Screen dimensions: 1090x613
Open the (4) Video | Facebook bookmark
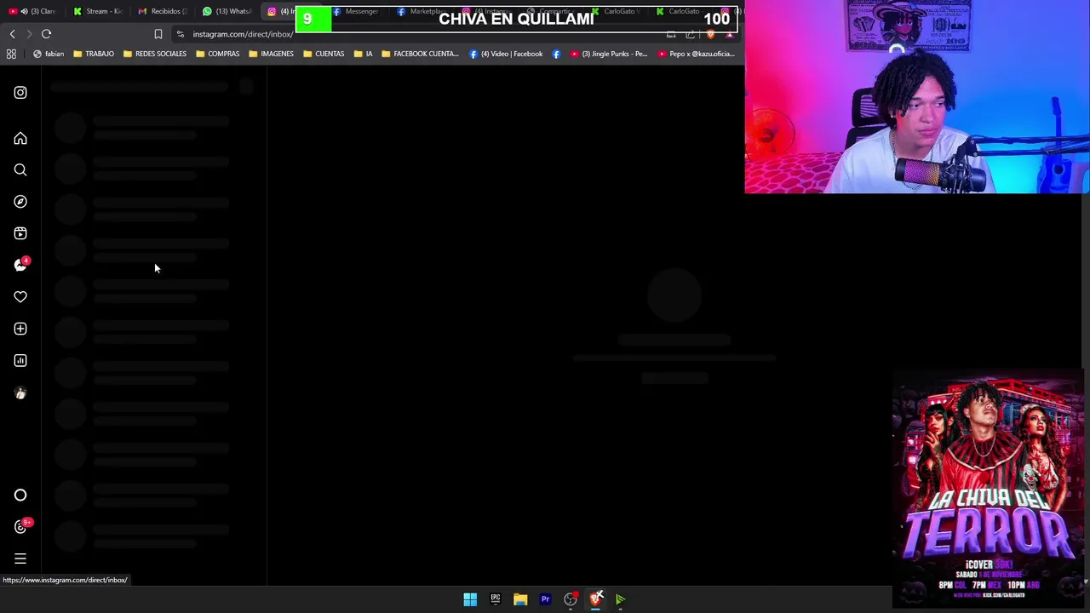[506, 54]
